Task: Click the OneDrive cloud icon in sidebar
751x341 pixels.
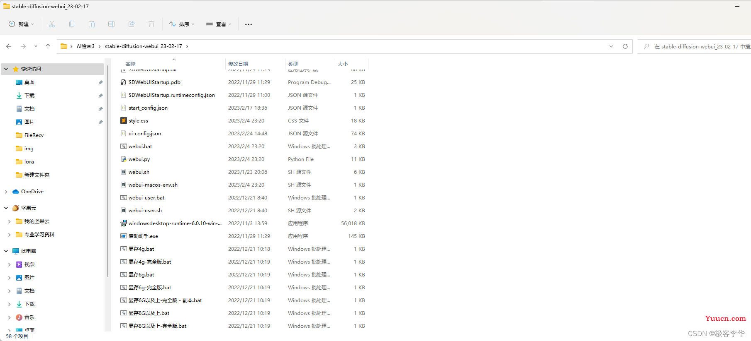Action: click(16, 191)
